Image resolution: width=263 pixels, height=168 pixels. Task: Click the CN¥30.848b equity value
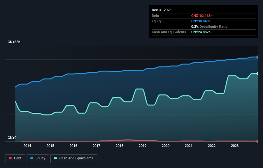(201, 21)
